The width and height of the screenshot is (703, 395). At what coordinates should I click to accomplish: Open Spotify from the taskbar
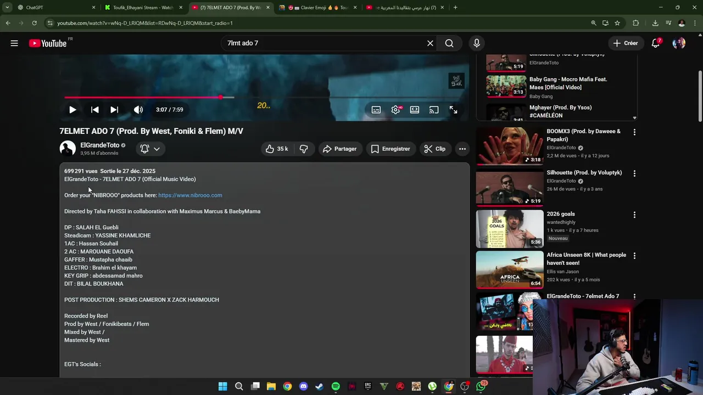tap(336, 386)
